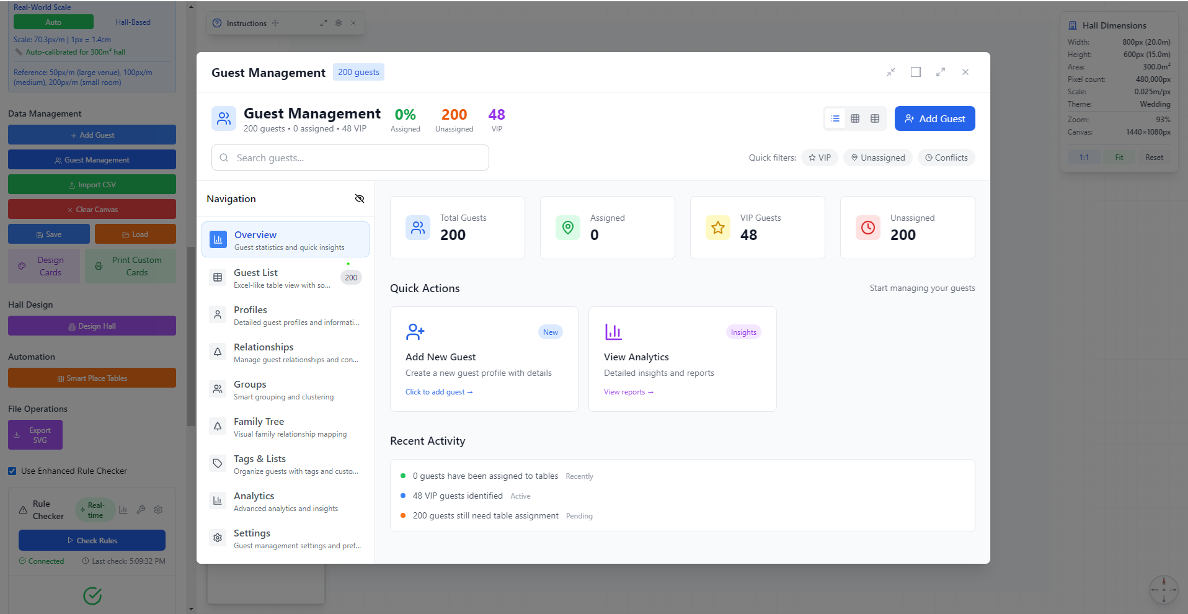
Task: Select the list view icon
Action: (835, 118)
